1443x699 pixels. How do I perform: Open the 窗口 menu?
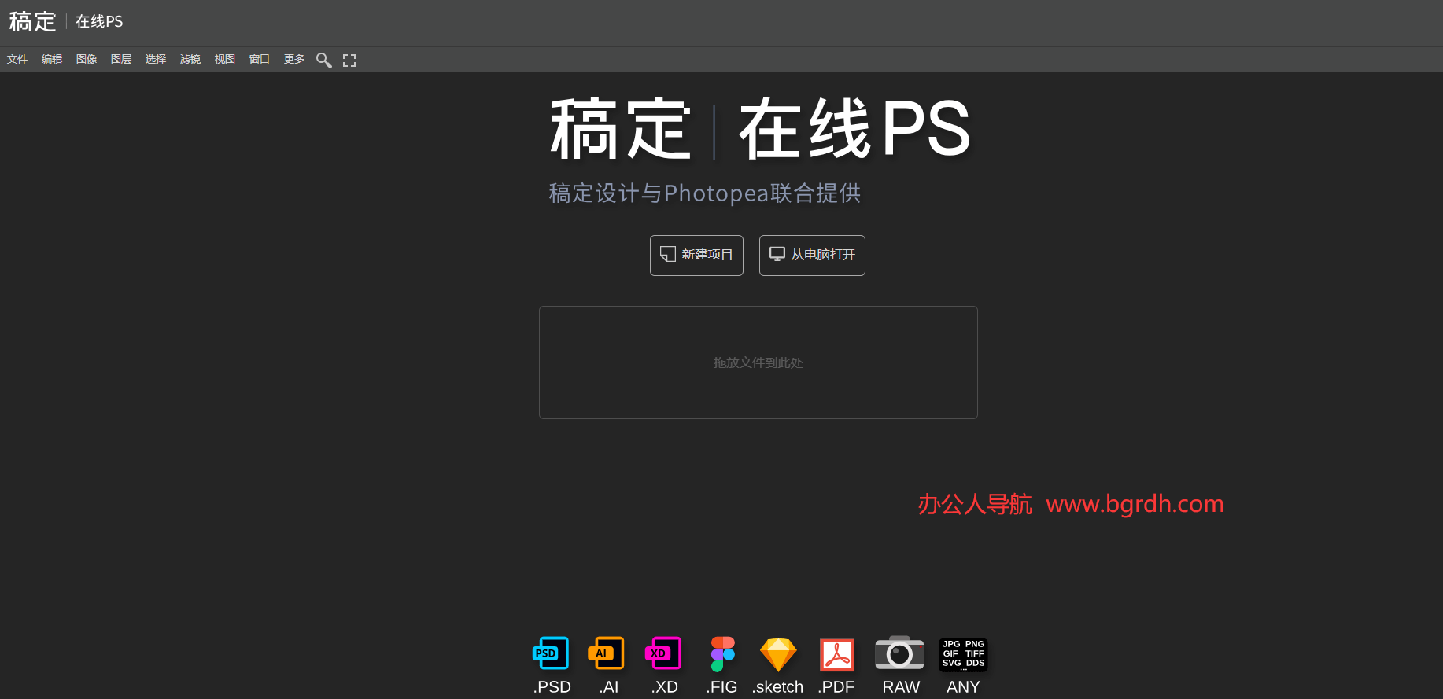point(260,60)
